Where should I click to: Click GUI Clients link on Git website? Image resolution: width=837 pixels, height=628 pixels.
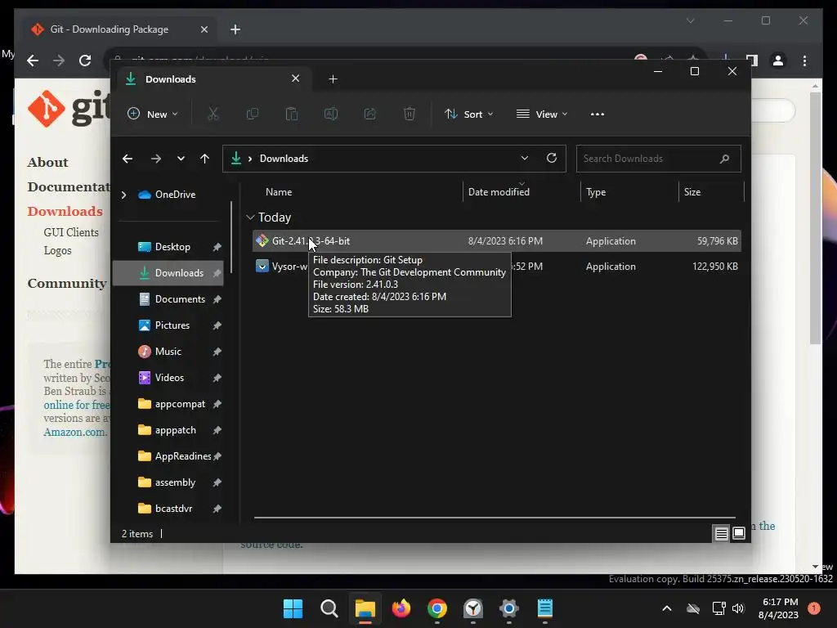(x=71, y=232)
